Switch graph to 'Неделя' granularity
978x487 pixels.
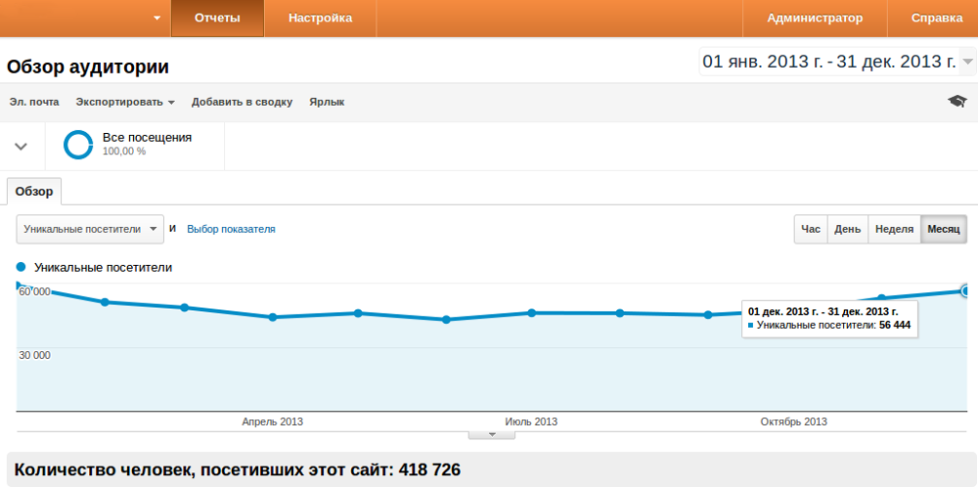894,229
